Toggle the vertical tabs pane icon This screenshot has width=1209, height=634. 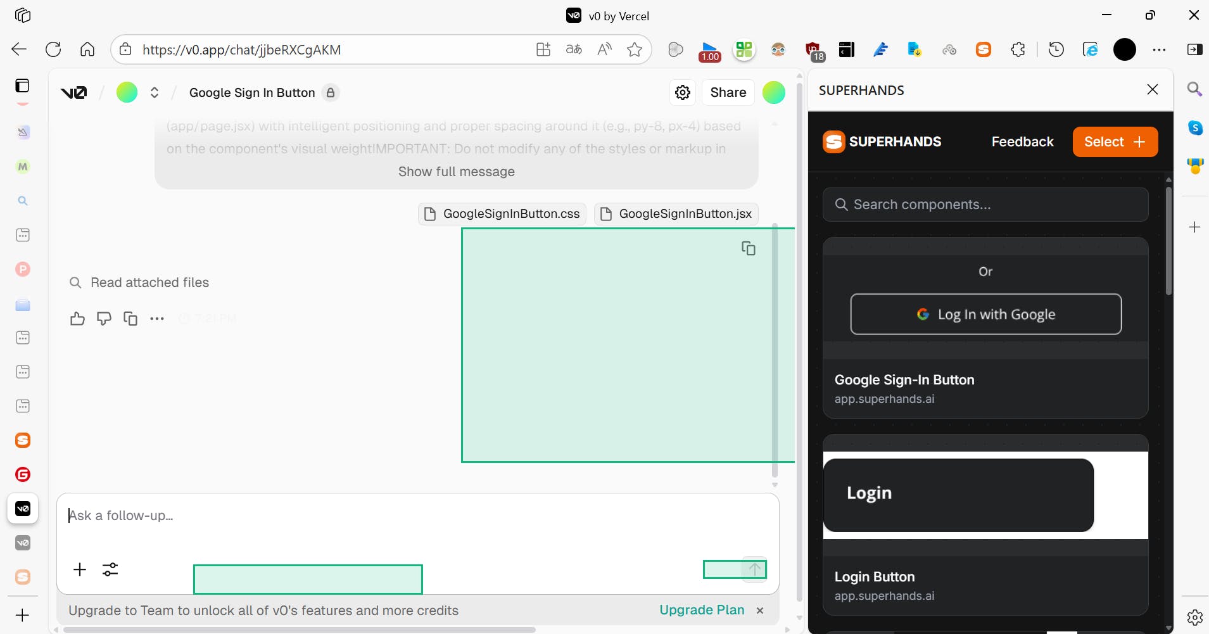point(23,86)
